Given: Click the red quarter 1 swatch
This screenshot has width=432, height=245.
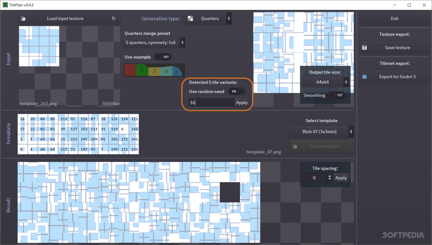Looking at the screenshot, I should 130,70.
